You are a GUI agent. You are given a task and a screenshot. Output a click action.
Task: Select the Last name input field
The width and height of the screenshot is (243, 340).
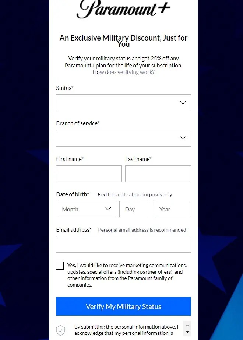click(158, 173)
